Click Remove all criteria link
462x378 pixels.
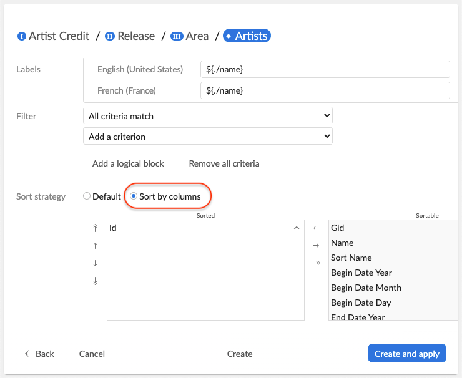point(224,163)
